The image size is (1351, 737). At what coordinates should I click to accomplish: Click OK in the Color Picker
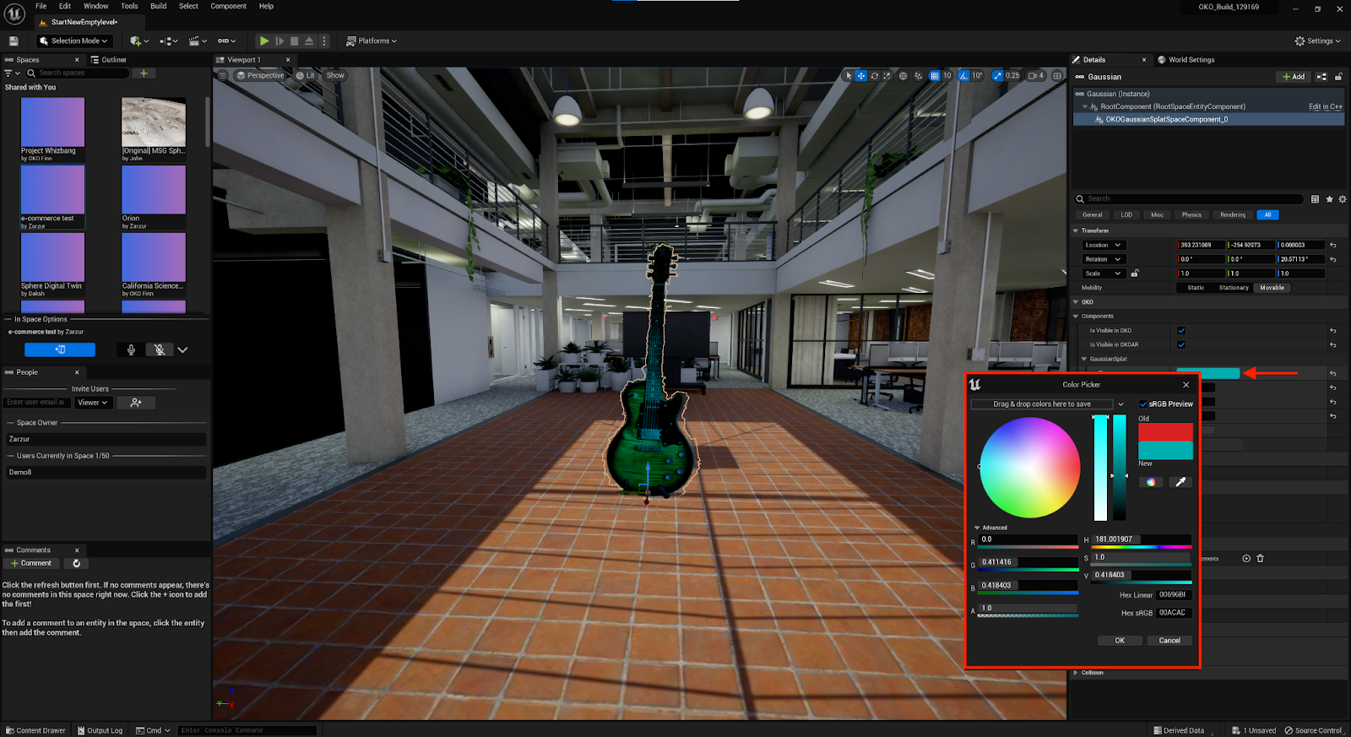pos(1120,641)
